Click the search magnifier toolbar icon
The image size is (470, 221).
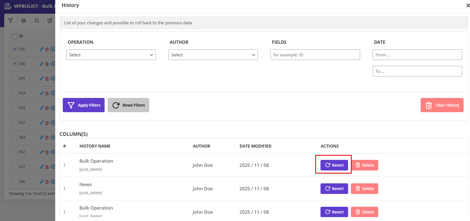click(37, 20)
